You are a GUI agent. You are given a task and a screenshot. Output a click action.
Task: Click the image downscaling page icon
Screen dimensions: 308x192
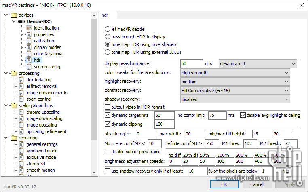point(21,118)
